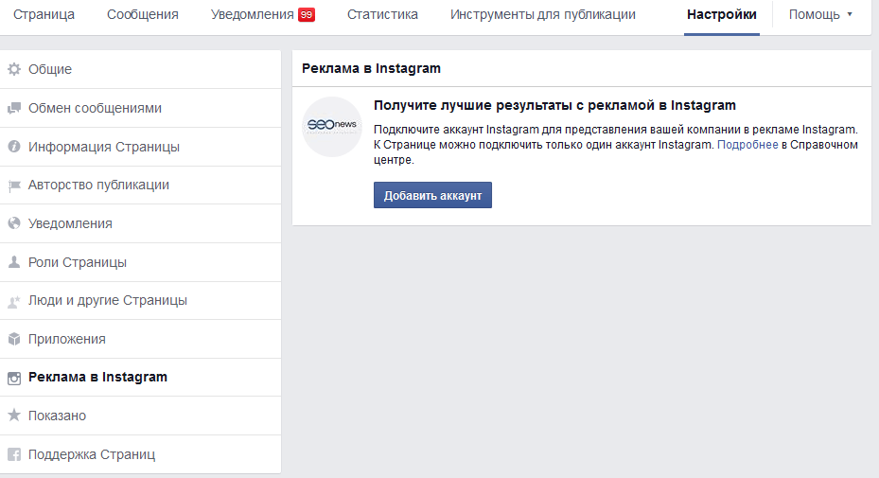Switch to the Статистика tab
Image resolution: width=879 pixels, height=478 pixels.
pos(382,15)
